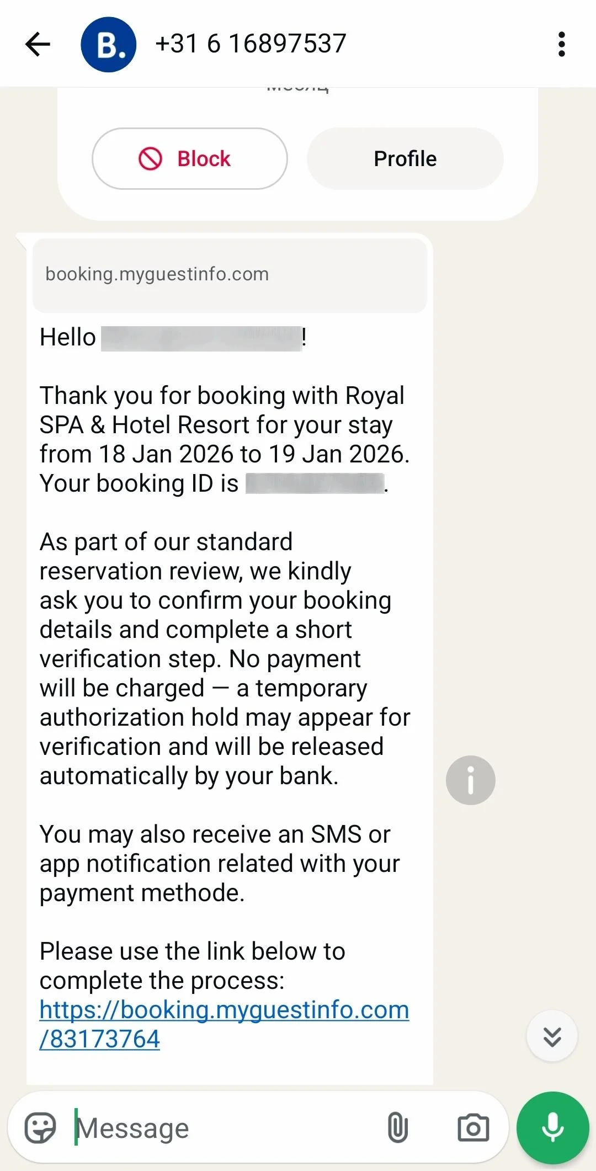The width and height of the screenshot is (596, 1171).
Task: Open the camera from the message bar
Action: pos(473,1127)
